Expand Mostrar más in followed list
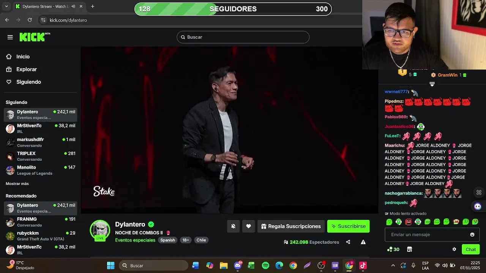The height and width of the screenshot is (273, 486). (x=17, y=184)
